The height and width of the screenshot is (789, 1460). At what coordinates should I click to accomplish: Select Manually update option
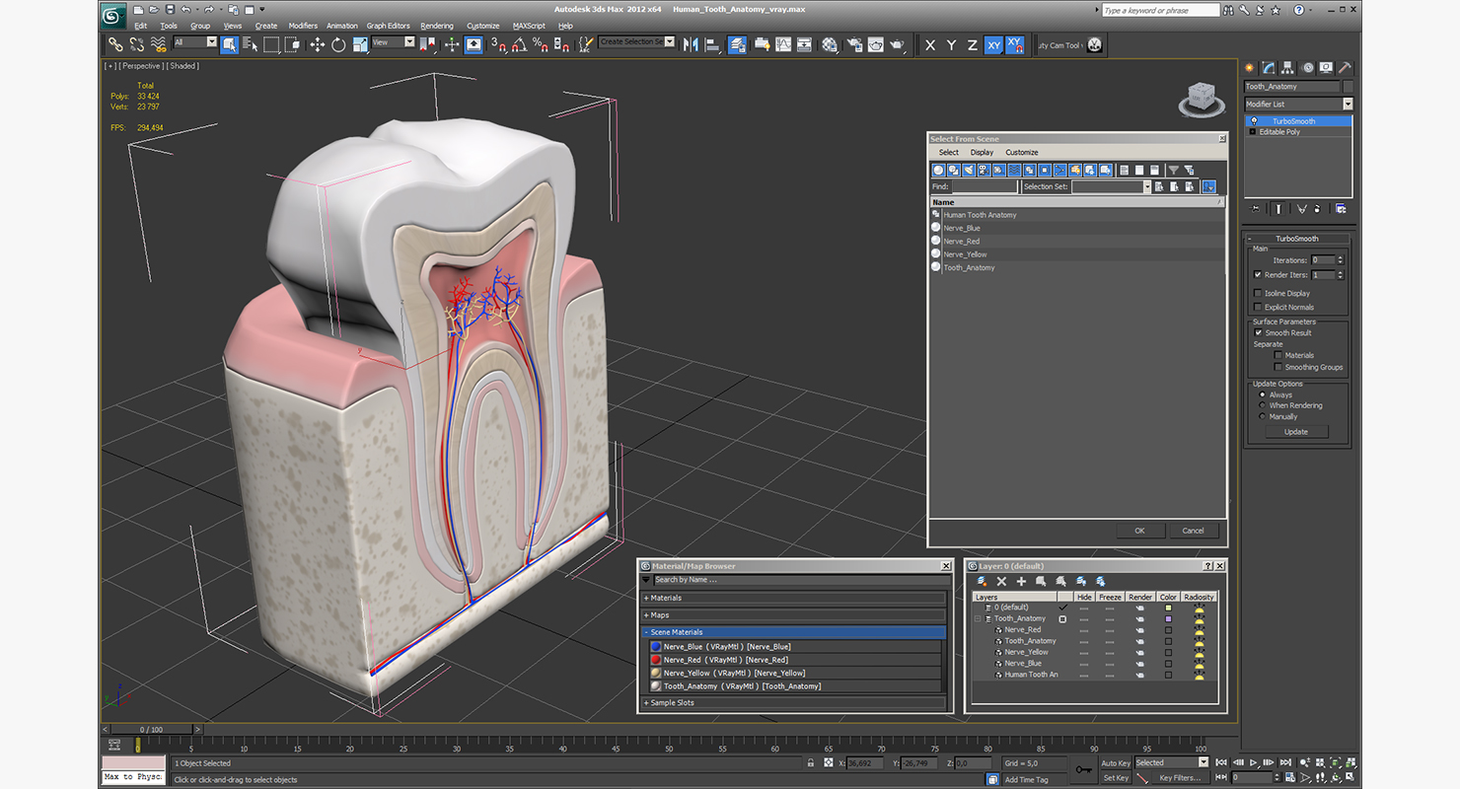click(1263, 416)
